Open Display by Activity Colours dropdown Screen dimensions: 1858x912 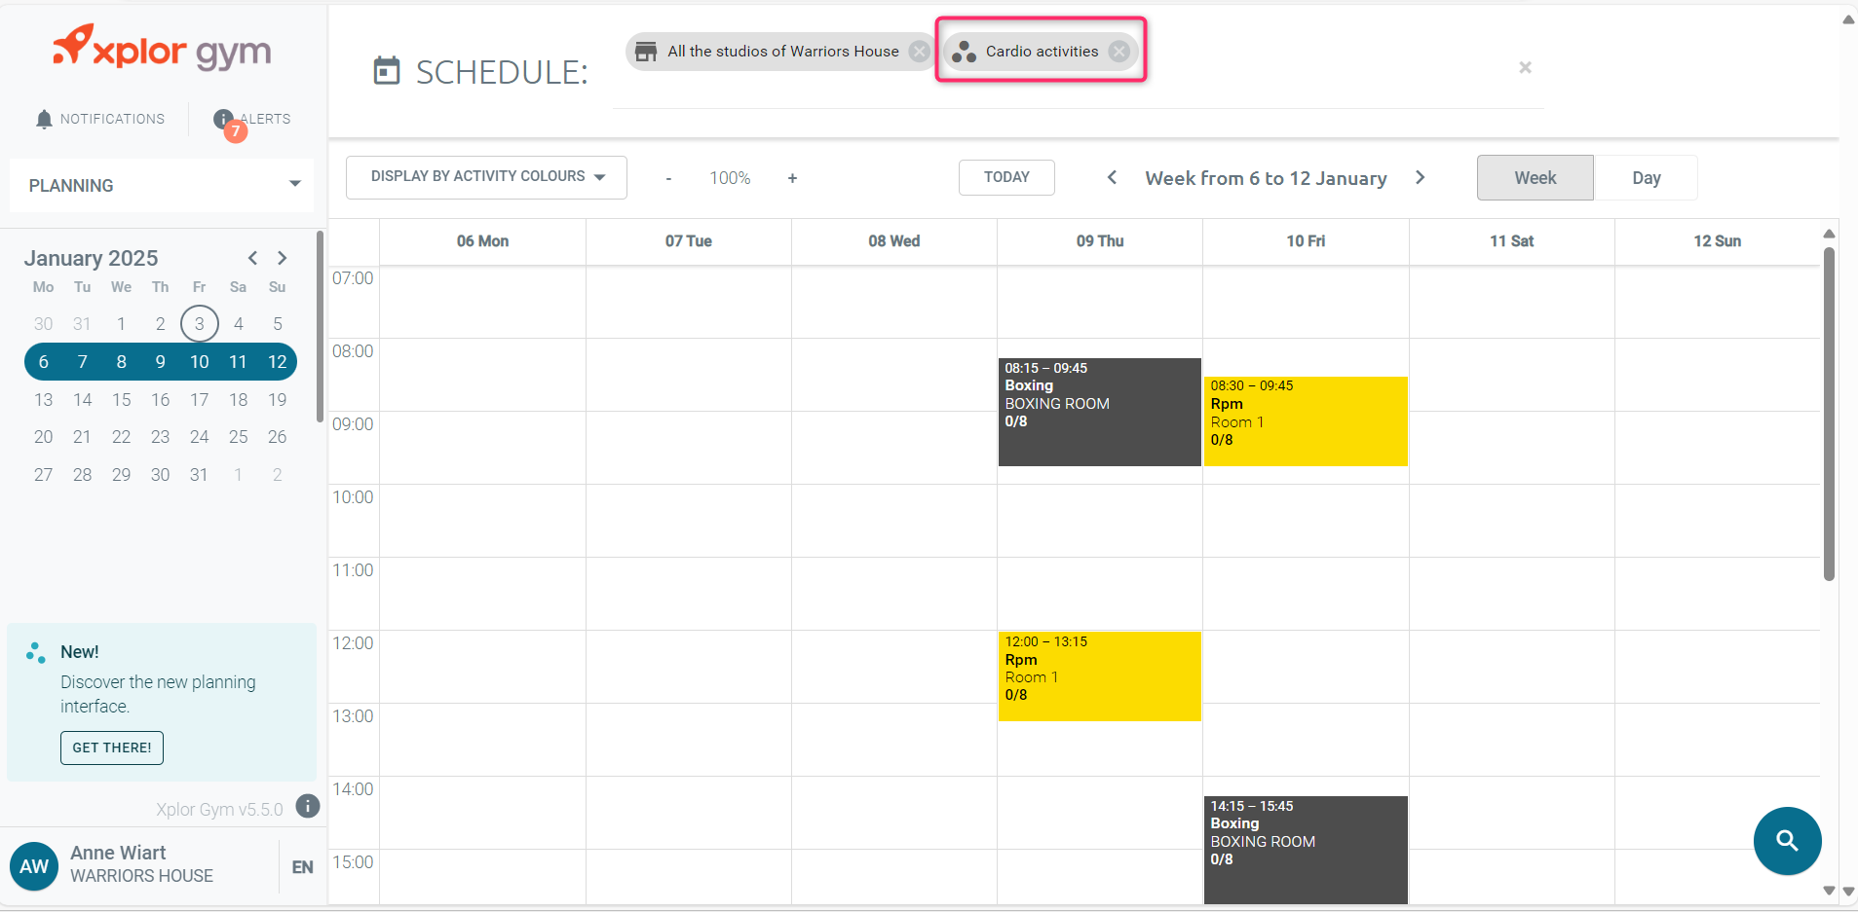click(x=486, y=177)
